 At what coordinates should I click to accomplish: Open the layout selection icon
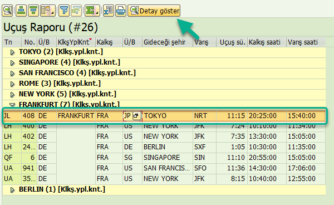click(x=48, y=11)
